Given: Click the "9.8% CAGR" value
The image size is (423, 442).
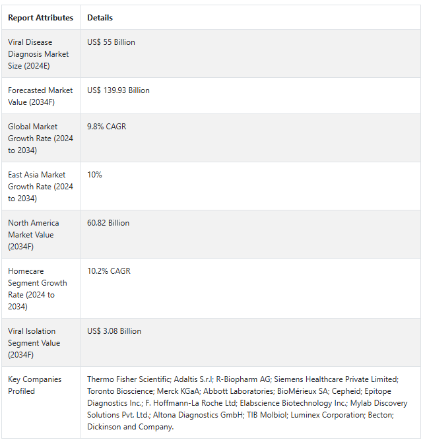Looking at the screenshot, I should click(x=106, y=127).
